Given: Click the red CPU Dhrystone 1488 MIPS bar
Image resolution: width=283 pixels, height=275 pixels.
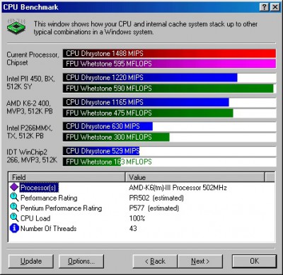Looking at the screenshot, I should pos(169,53).
